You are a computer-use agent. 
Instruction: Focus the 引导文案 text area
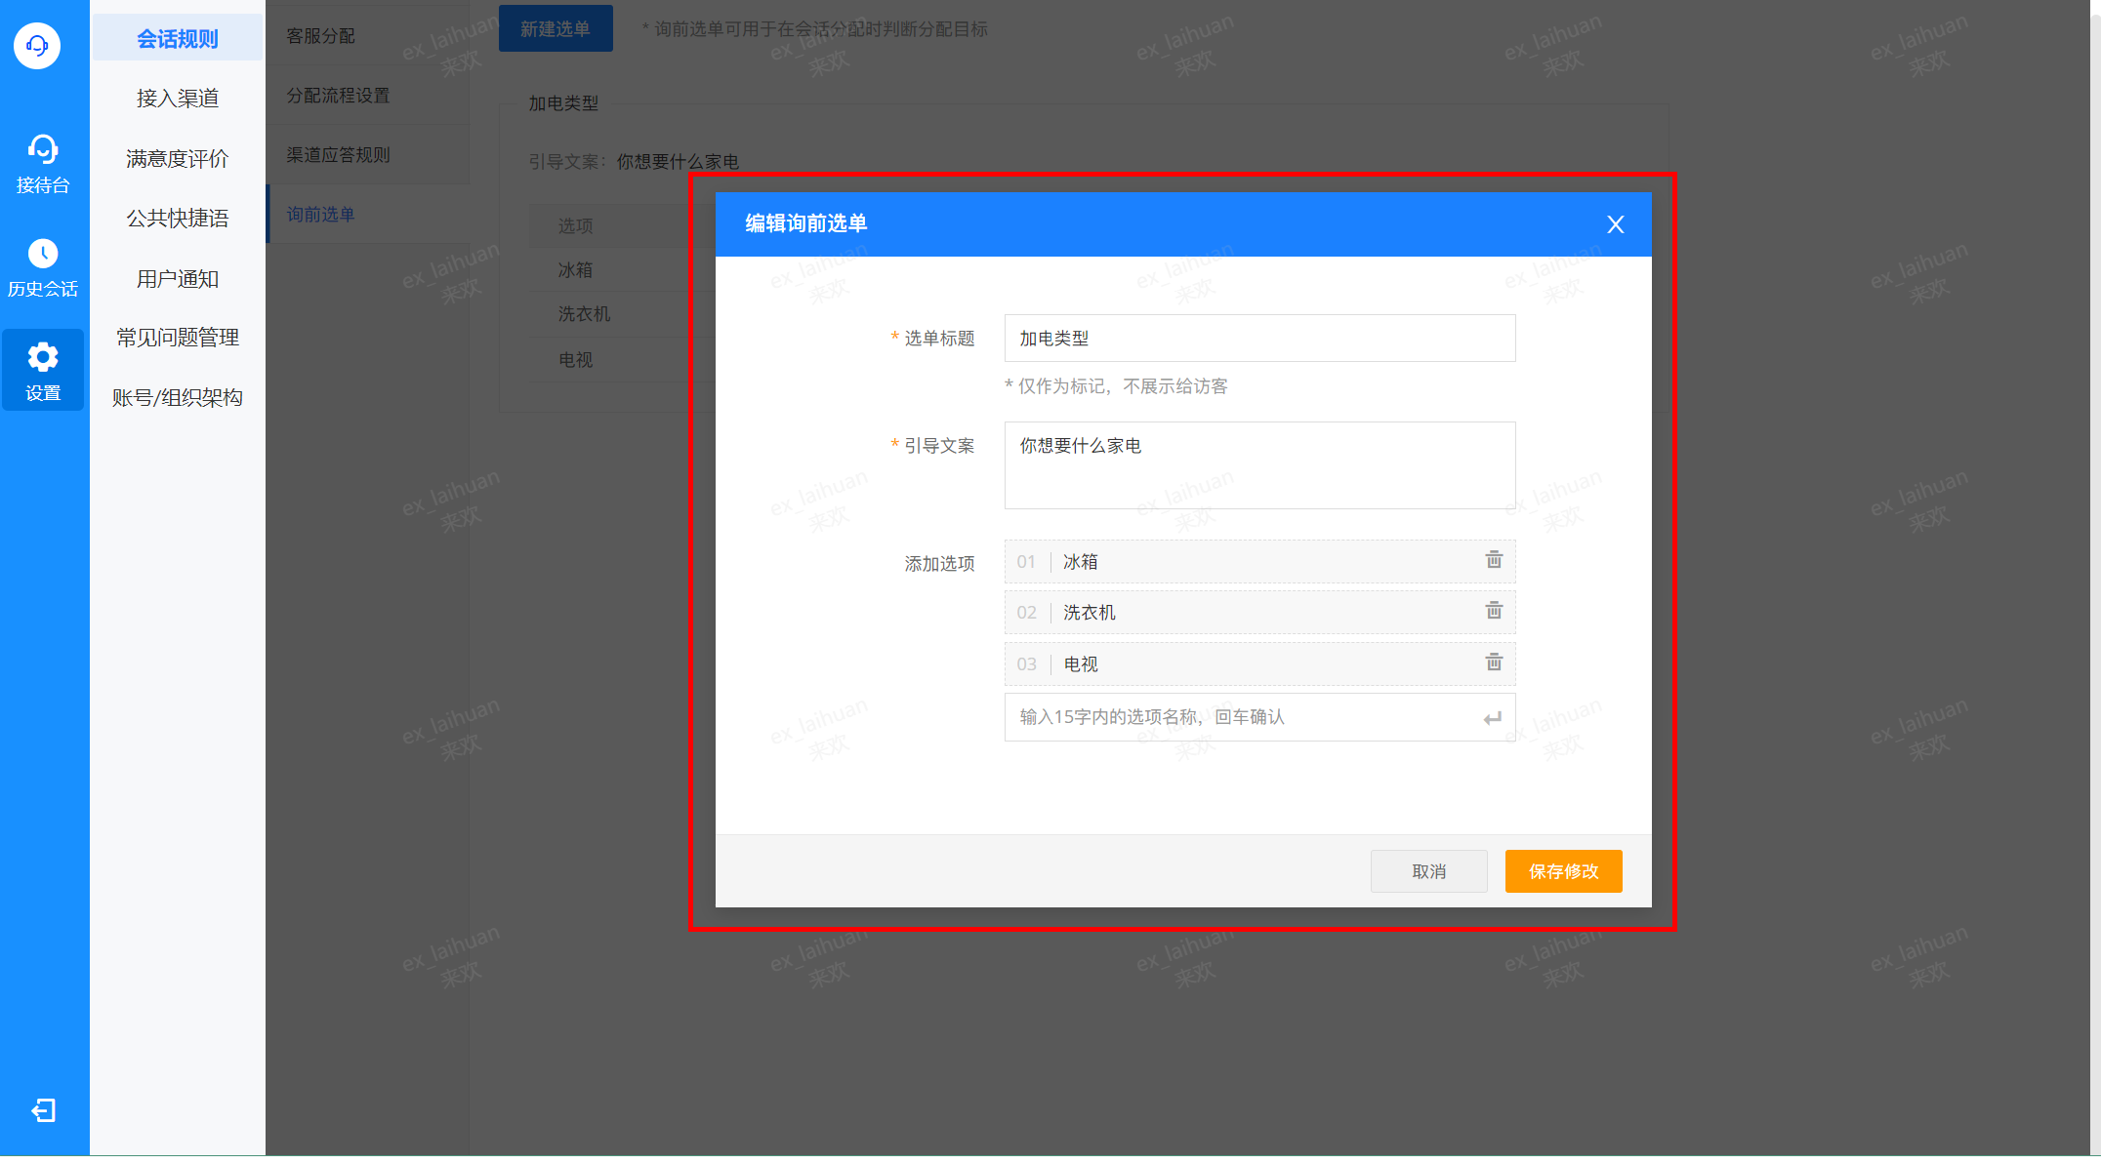(1259, 465)
